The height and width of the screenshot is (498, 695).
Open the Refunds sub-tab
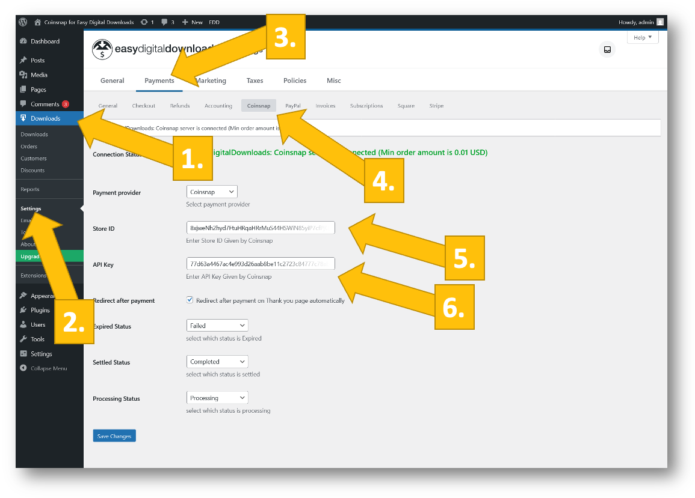[x=180, y=105]
